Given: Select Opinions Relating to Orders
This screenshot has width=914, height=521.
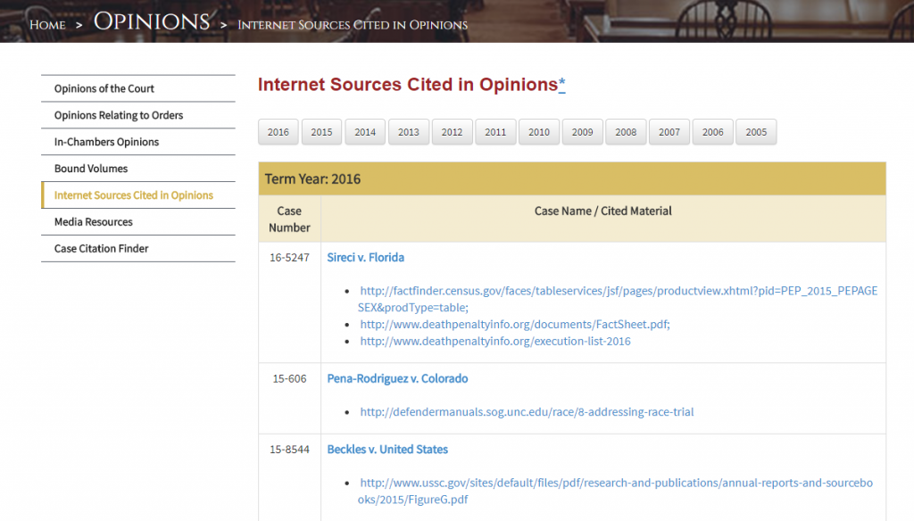Looking at the screenshot, I should click(x=118, y=115).
